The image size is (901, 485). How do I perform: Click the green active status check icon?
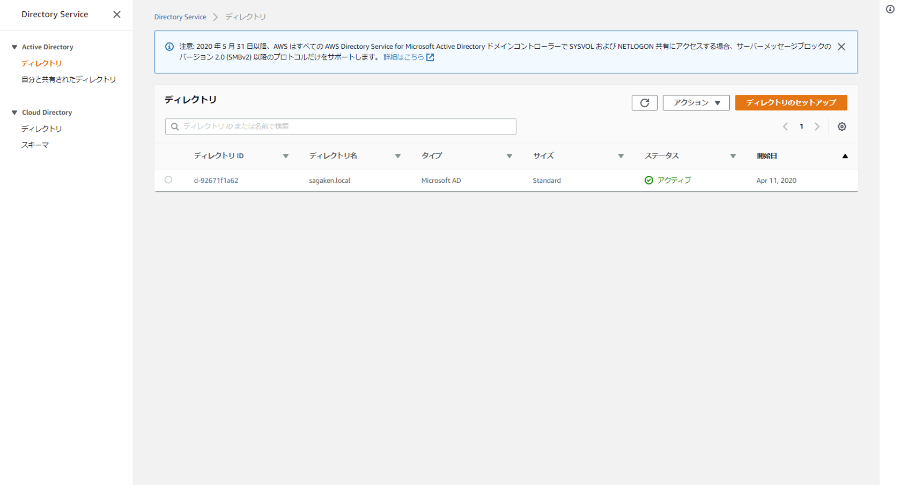pos(649,180)
